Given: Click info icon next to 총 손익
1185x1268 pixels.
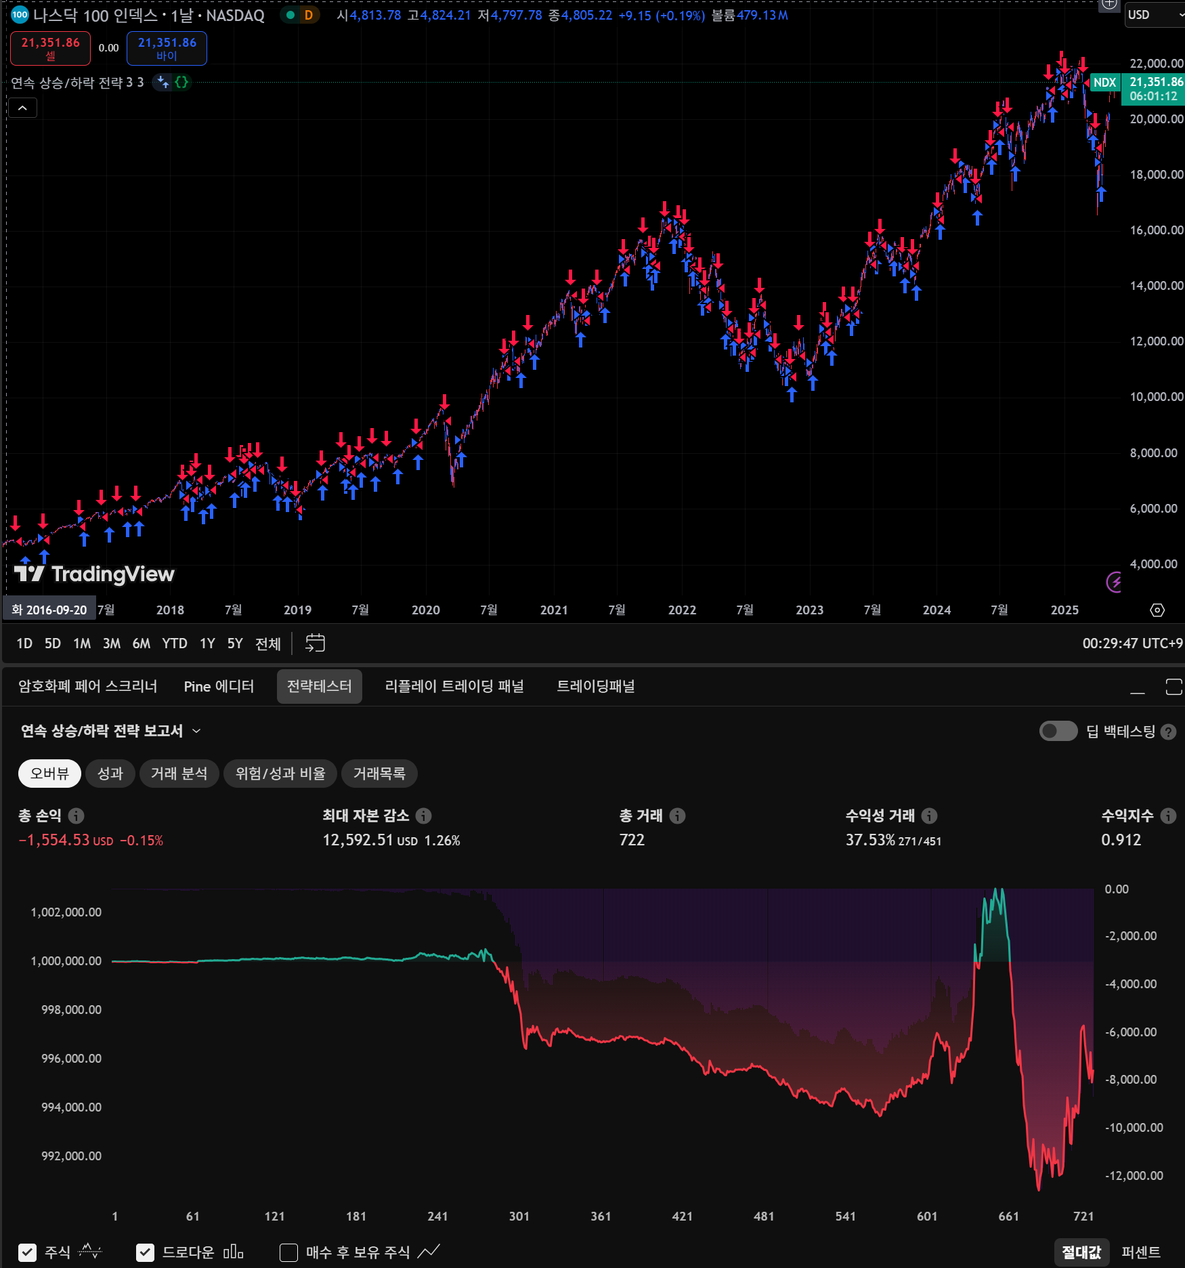Looking at the screenshot, I should 76,816.
